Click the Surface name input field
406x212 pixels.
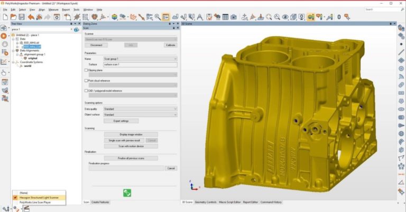[x=140, y=64]
